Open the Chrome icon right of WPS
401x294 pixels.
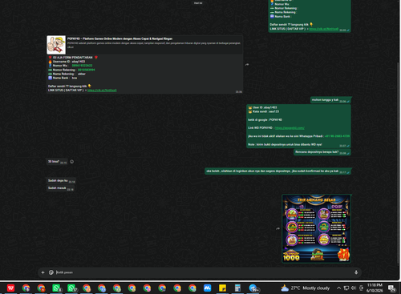pyautogui.click(x=26, y=288)
